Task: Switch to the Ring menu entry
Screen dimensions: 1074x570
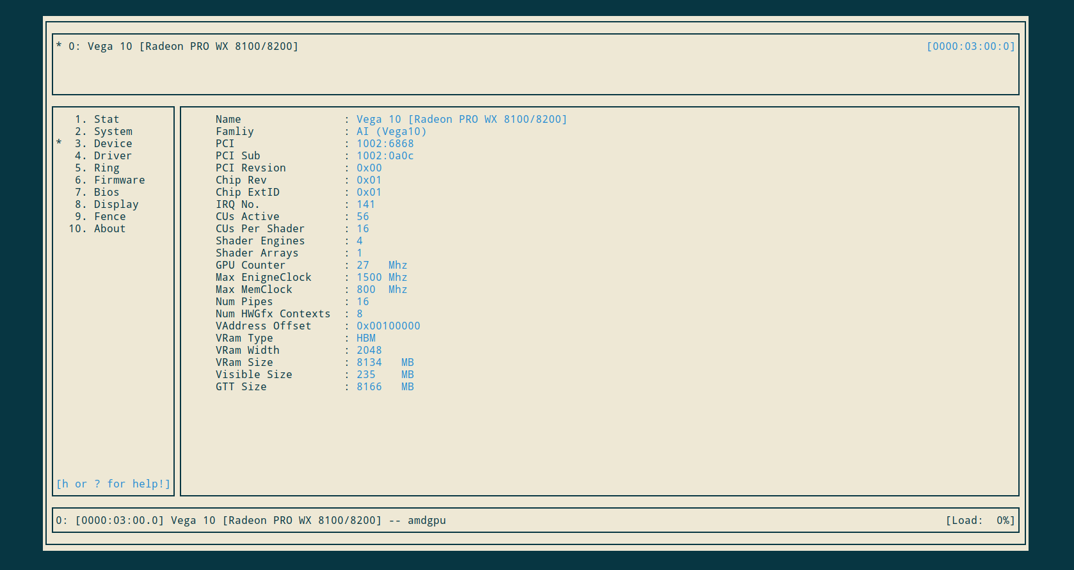Action: [97, 168]
